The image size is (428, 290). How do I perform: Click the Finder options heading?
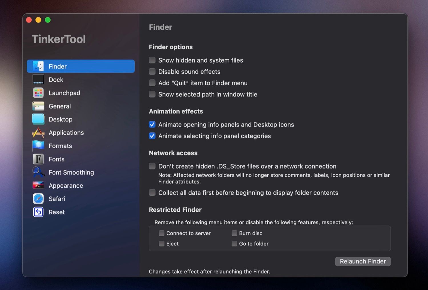pyautogui.click(x=171, y=47)
